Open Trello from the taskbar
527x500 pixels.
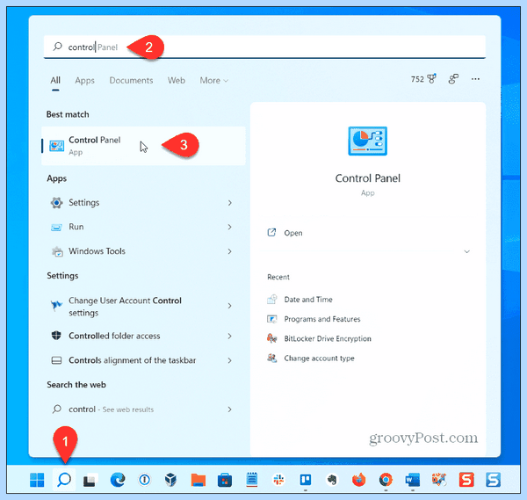(x=306, y=480)
